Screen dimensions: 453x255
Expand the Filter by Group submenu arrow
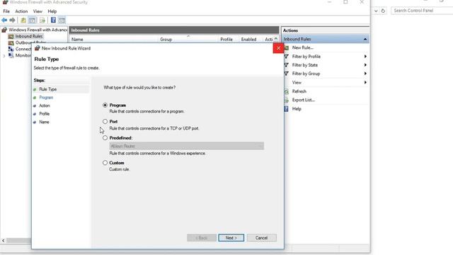[365, 74]
